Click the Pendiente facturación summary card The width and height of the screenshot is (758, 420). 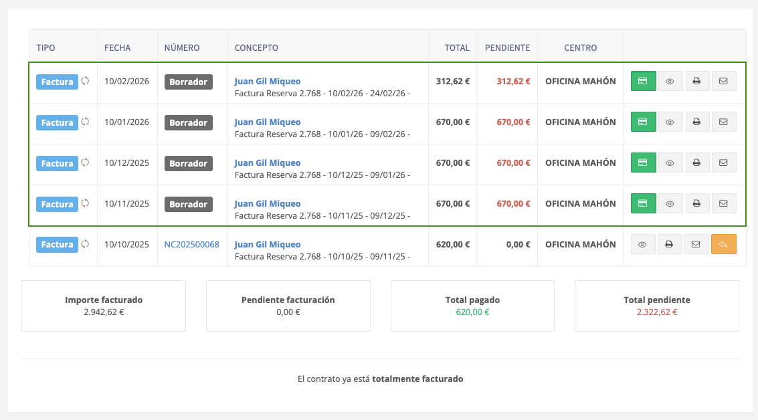[288, 306]
